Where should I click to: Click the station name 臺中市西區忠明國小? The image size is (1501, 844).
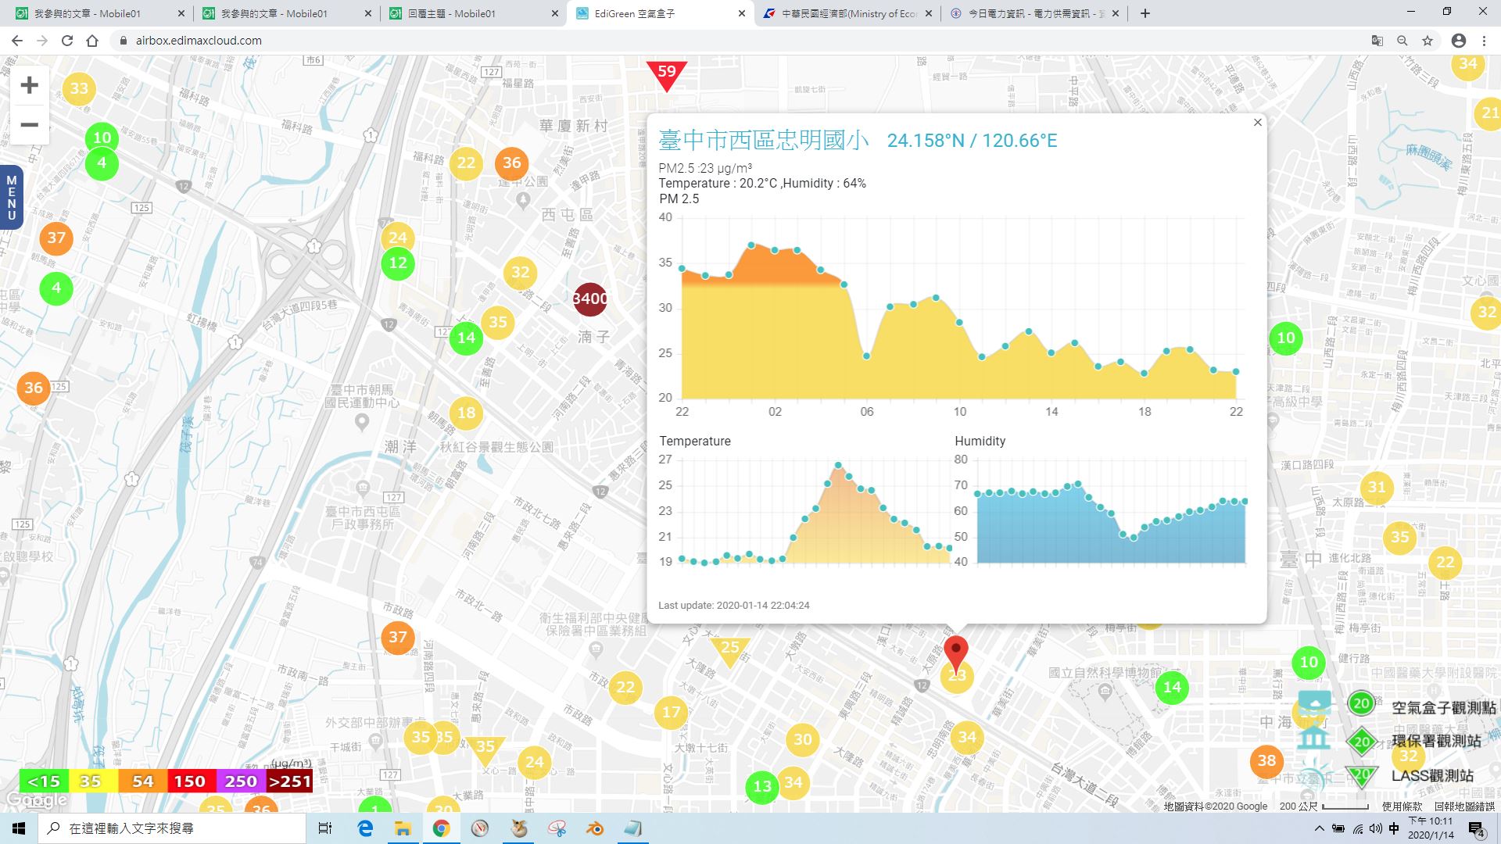[763, 140]
